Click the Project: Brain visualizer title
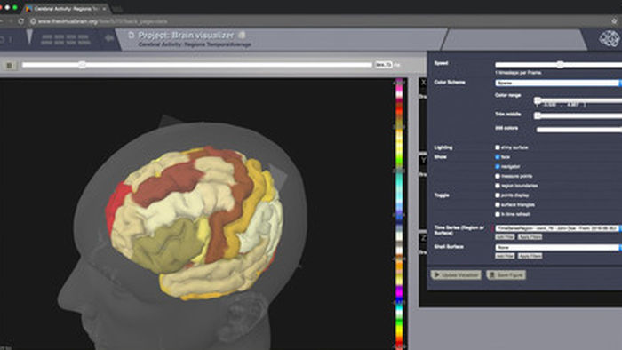The width and height of the screenshot is (622, 350). click(186, 36)
